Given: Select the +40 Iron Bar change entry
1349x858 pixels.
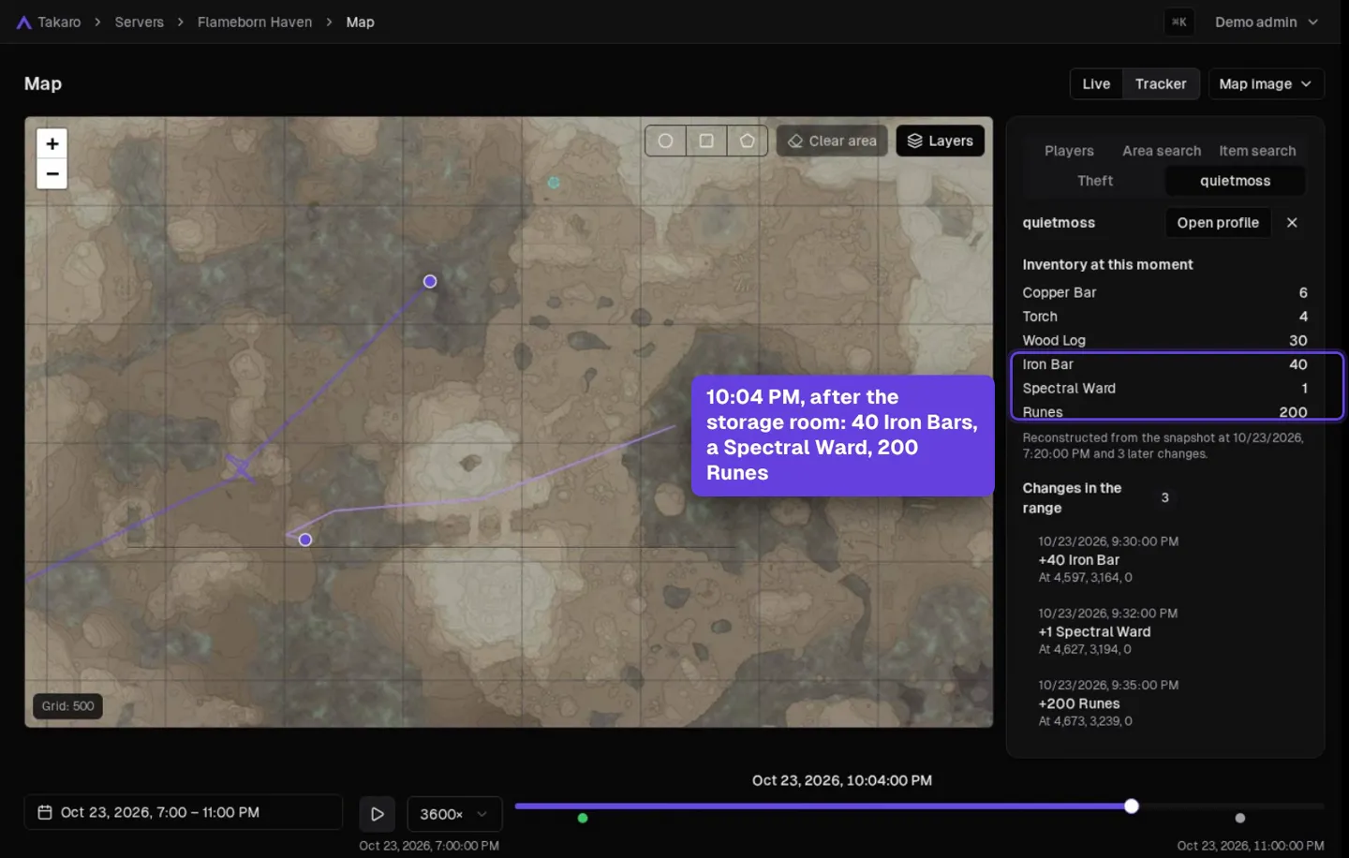Looking at the screenshot, I should 1165,559.
